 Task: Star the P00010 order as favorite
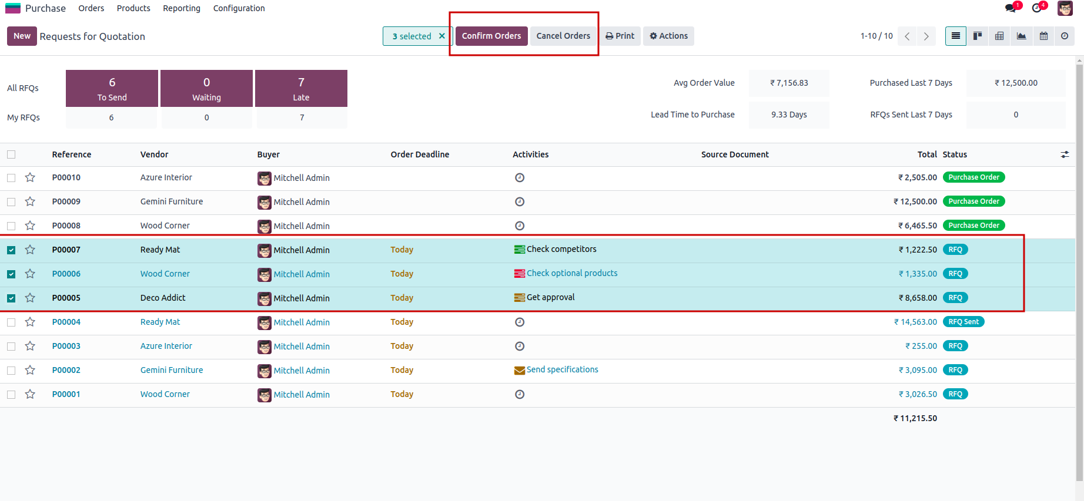pos(30,177)
